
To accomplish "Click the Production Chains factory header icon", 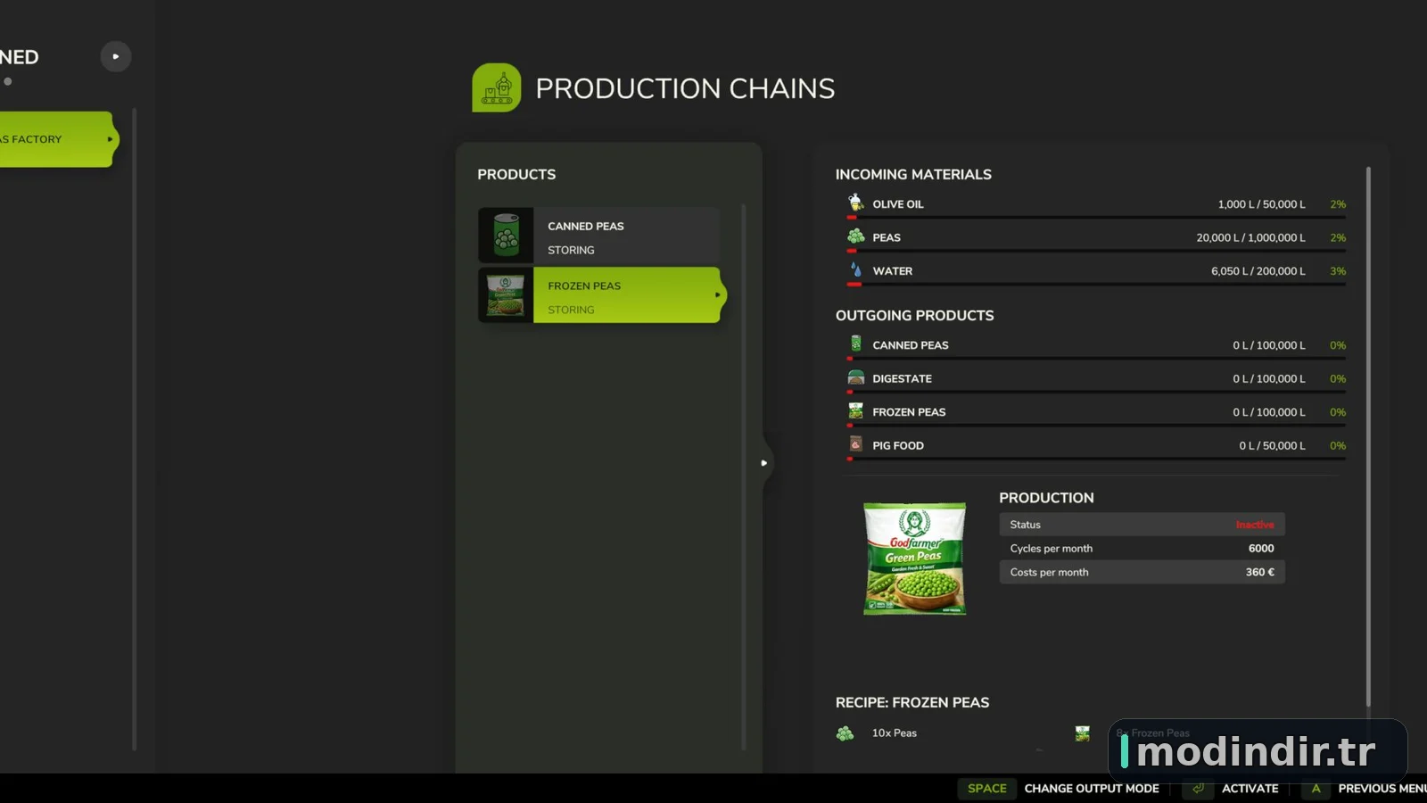I will [x=497, y=87].
